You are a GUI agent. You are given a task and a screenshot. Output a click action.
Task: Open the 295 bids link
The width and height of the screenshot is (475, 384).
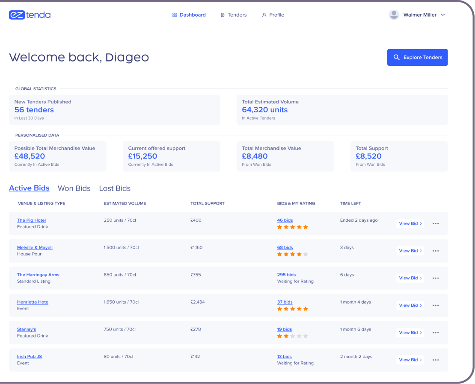[x=286, y=275]
